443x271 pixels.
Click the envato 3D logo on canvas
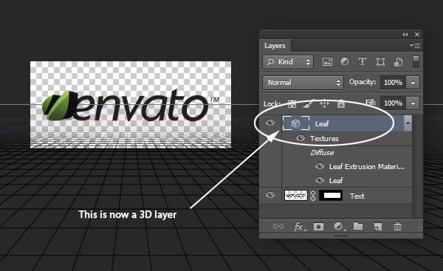131,106
